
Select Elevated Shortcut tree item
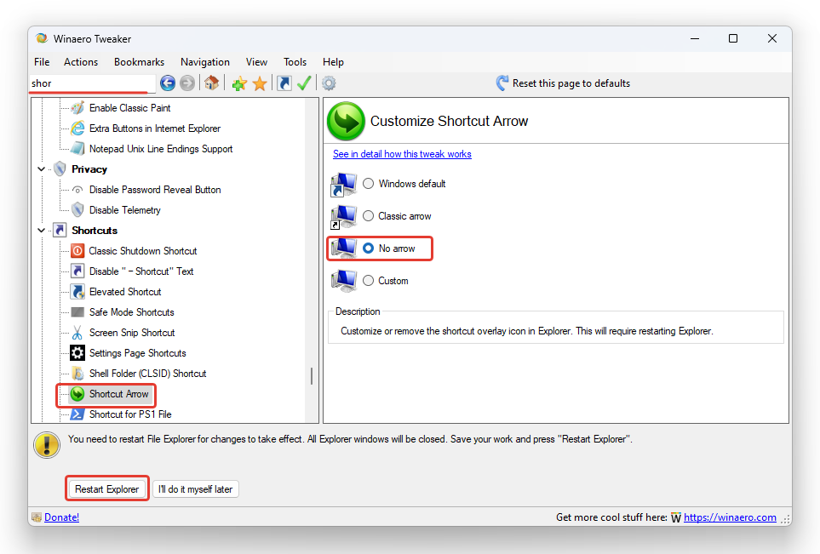[x=125, y=292]
